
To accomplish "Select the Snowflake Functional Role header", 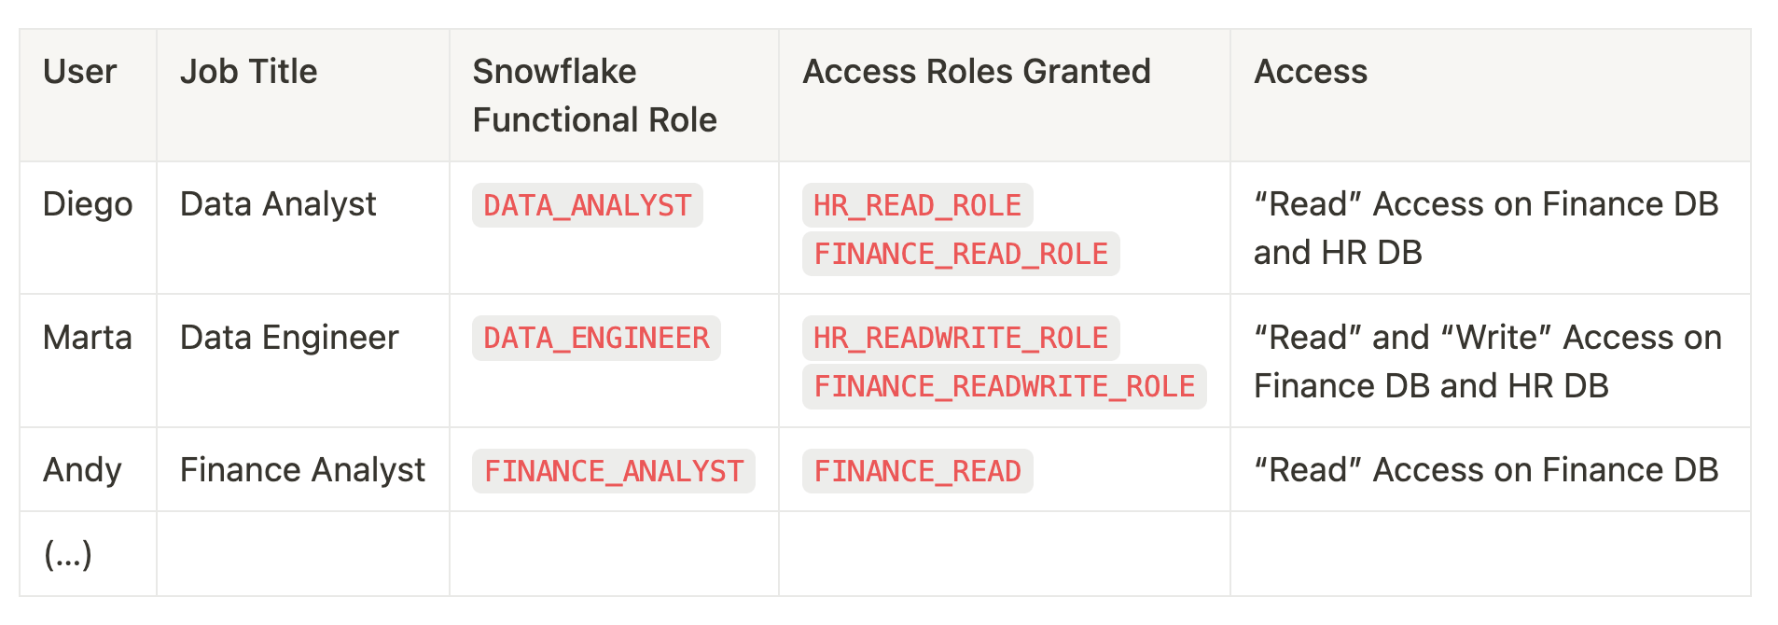I will pos(594,95).
